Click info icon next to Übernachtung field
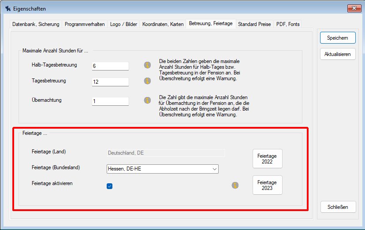The height and width of the screenshot is (230, 365). point(147,100)
